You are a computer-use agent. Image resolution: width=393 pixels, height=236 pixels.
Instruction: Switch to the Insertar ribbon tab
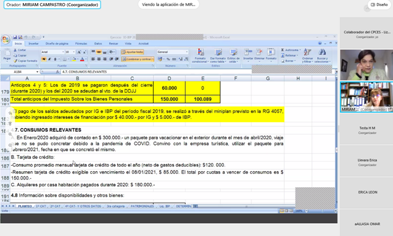point(33,44)
